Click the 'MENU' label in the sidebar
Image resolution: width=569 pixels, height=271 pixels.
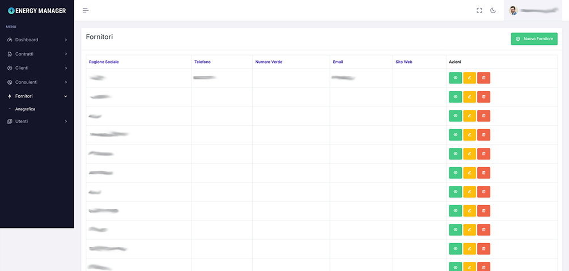point(11,27)
